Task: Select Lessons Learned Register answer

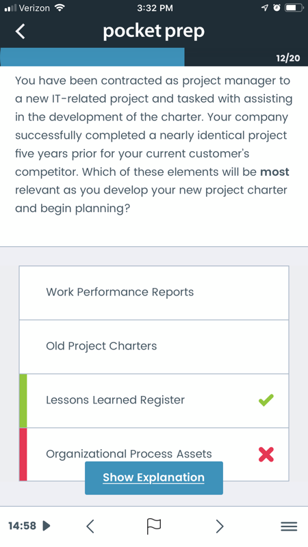Action: pyautogui.click(x=154, y=401)
